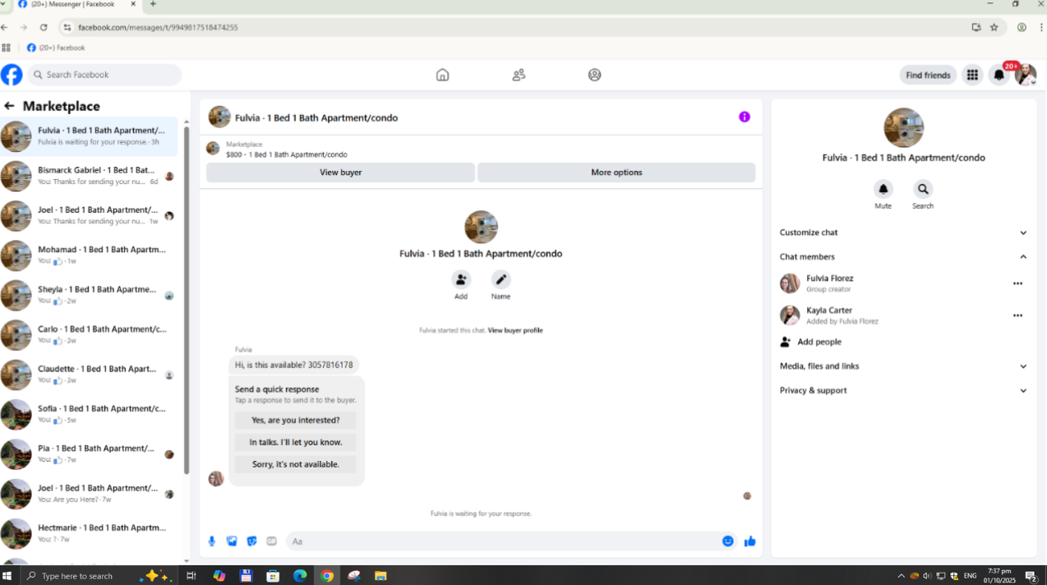Open the Bismarck Gabriel conversation
The height and width of the screenshot is (585, 1047).
(x=89, y=176)
